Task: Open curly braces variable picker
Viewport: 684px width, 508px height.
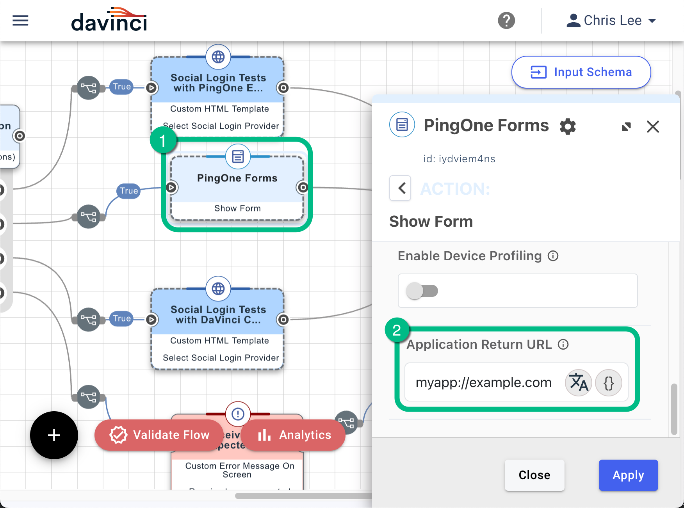Action: pos(608,382)
